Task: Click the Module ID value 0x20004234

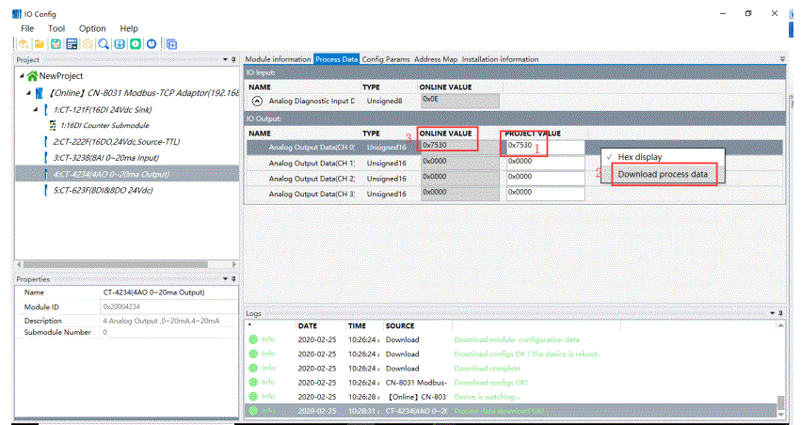Action: [121, 307]
